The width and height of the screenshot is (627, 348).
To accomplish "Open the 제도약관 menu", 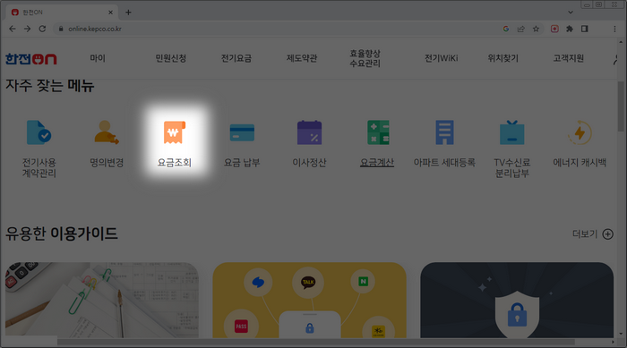I will point(302,58).
